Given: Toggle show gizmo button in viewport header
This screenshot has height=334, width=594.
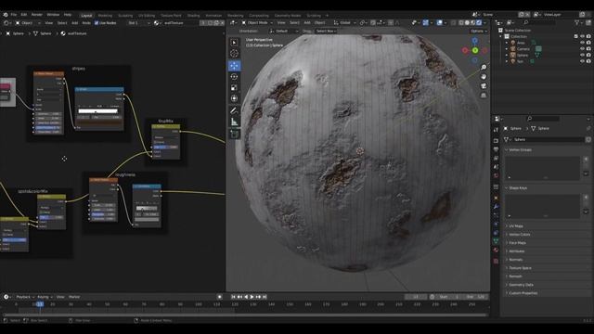Looking at the screenshot, I should tap(425, 22).
